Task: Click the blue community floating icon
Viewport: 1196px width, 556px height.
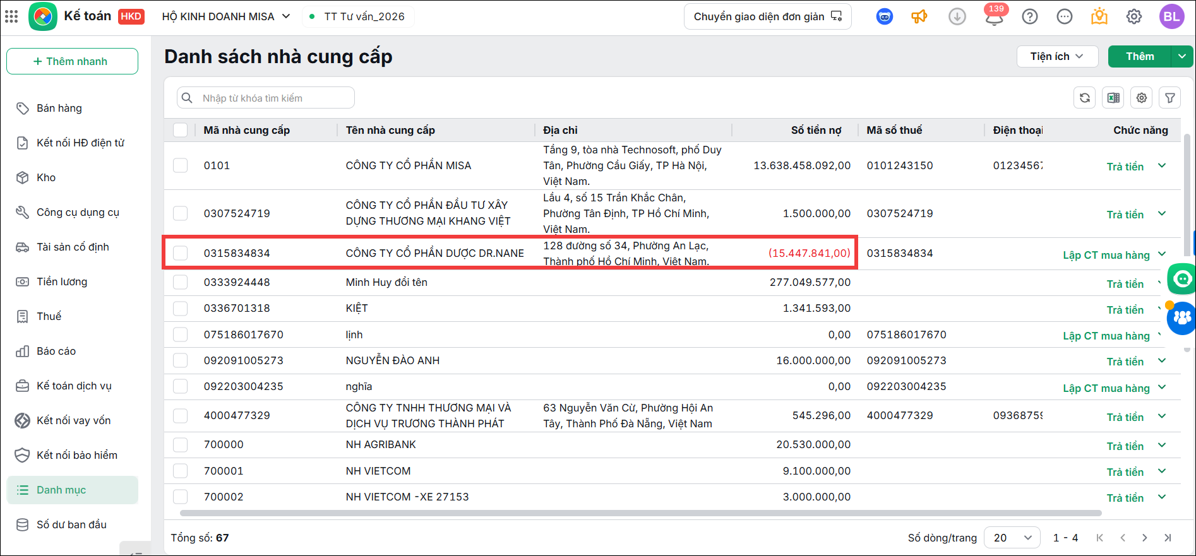Action: (1181, 318)
